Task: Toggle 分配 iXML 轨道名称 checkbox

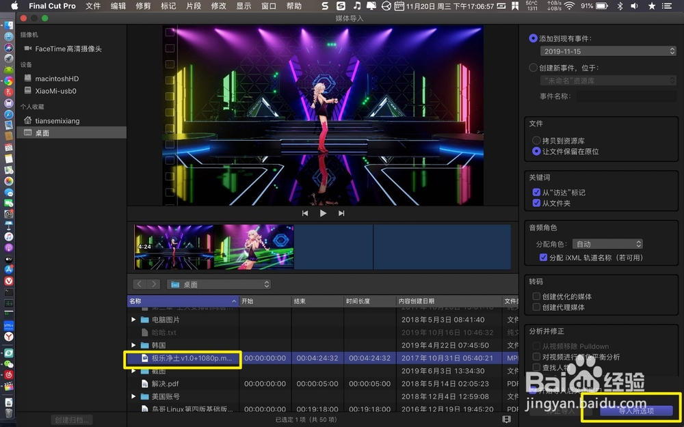Action: click(x=544, y=258)
